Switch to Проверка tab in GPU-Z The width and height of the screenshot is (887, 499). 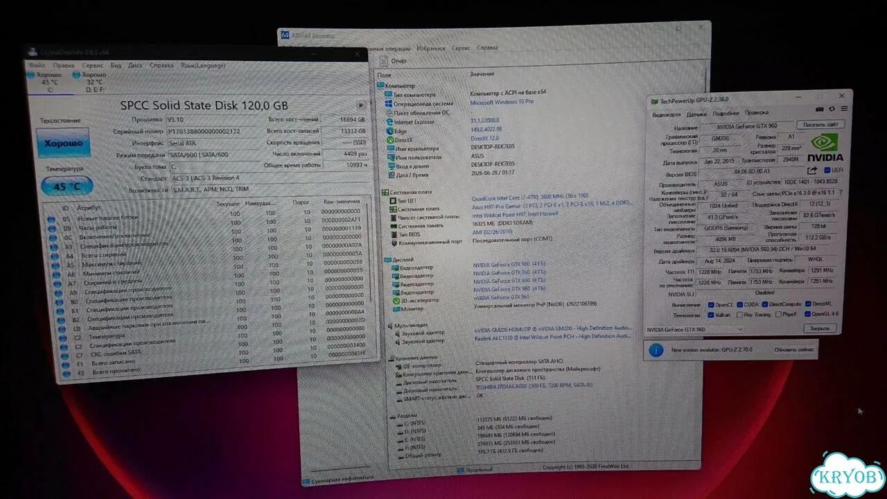pos(756,112)
